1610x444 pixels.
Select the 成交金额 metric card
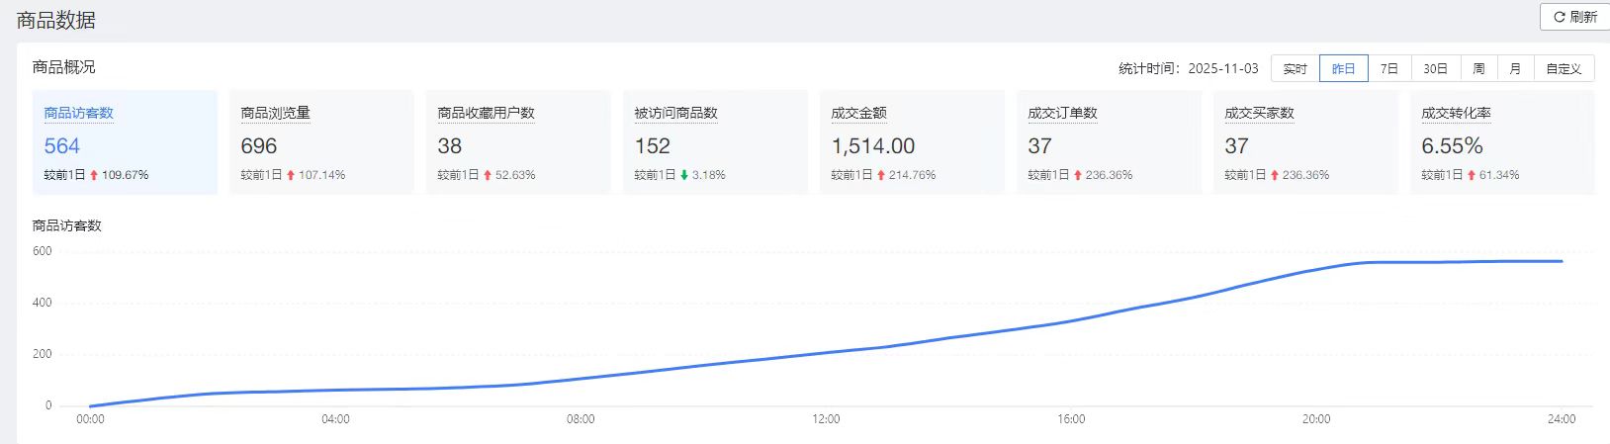pyautogui.click(x=912, y=142)
